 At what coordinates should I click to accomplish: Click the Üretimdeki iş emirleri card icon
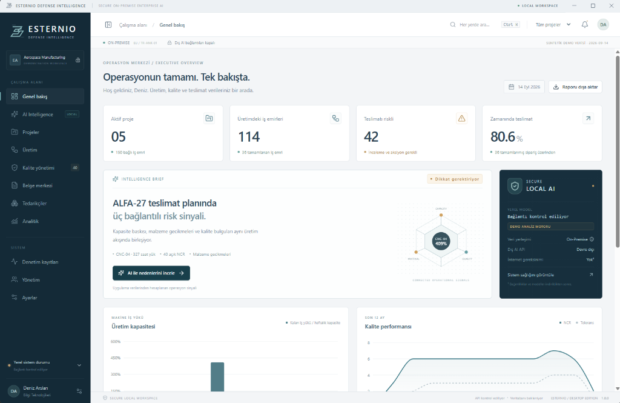(x=335, y=118)
